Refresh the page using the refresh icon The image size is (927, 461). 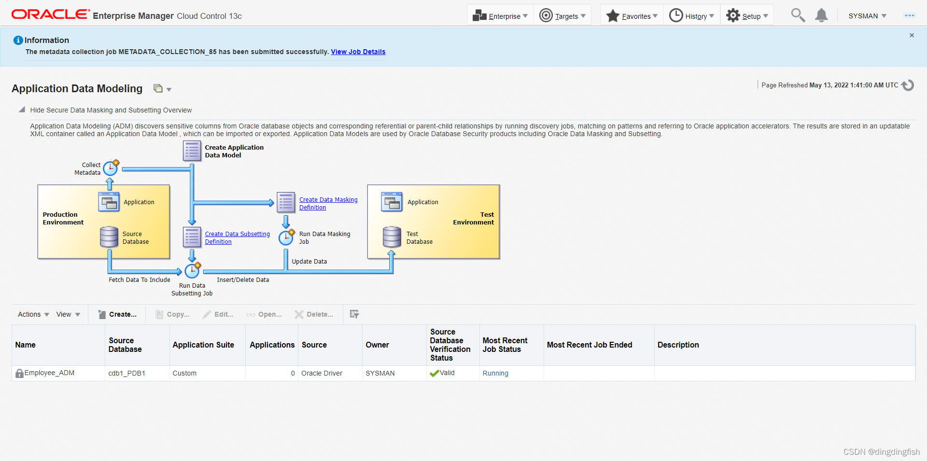click(x=908, y=85)
